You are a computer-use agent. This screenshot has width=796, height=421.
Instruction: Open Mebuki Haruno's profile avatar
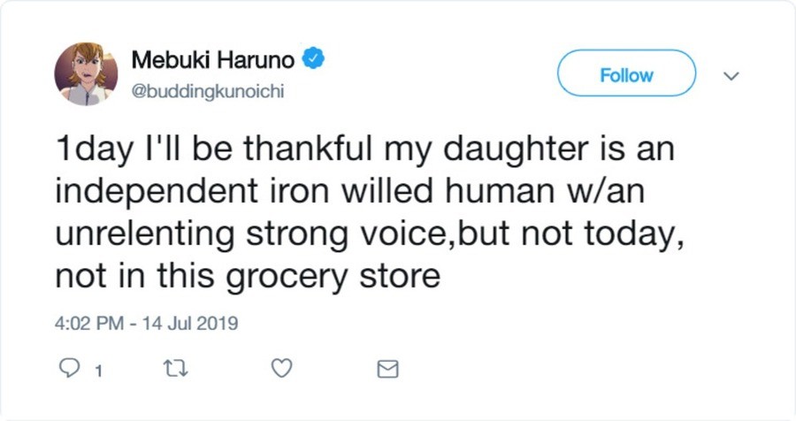(x=86, y=74)
